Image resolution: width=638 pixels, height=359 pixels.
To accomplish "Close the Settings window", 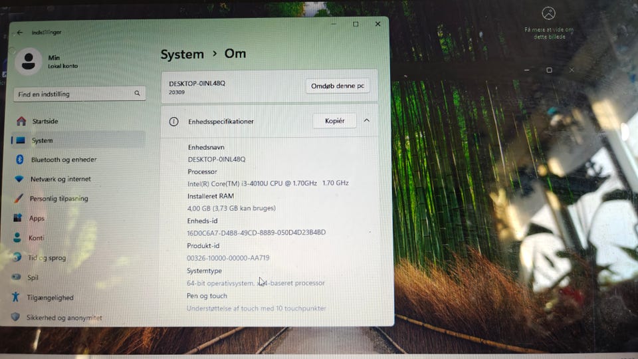I will tap(377, 24).
